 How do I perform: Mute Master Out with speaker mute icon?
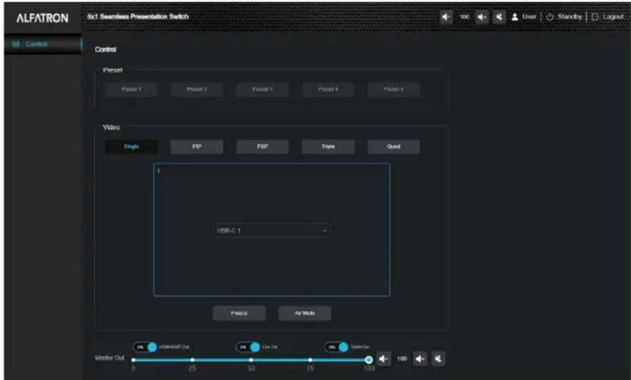point(439,359)
